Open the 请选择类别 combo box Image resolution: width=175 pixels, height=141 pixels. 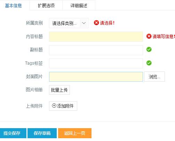69,23
